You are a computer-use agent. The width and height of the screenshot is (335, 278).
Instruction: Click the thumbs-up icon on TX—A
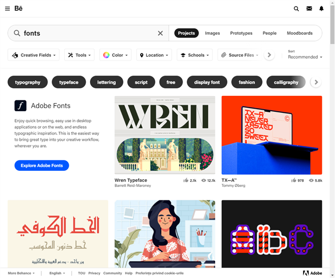click(294, 180)
